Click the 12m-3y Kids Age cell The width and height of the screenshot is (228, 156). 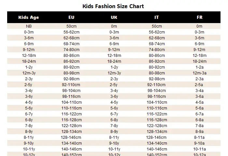(29, 73)
